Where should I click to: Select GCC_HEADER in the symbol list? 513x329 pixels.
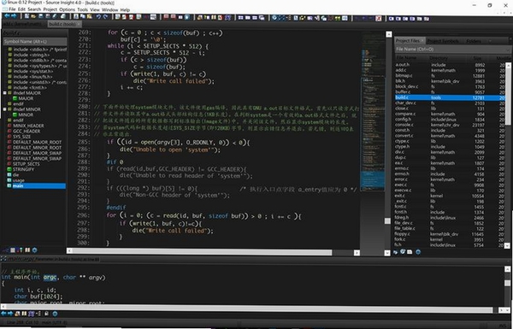pyautogui.click(x=27, y=131)
